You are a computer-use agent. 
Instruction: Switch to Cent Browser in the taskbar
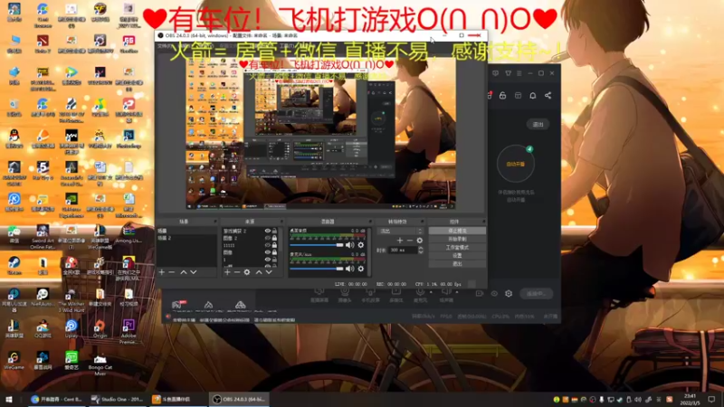[x=57, y=399]
